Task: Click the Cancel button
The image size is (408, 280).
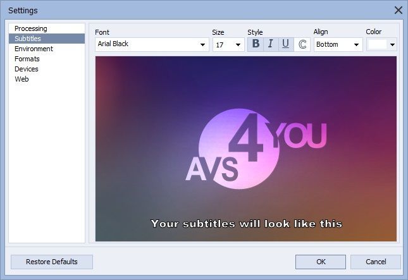Action: (376, 262)
